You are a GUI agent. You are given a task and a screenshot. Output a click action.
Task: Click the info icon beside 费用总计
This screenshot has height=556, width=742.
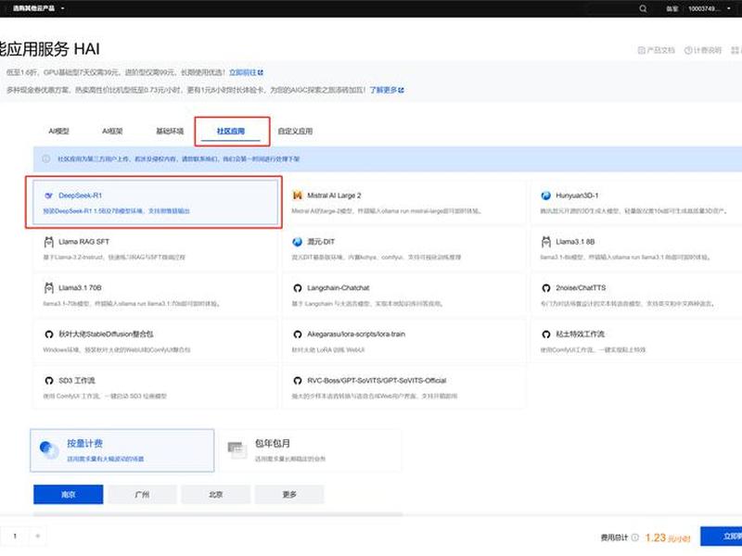[x=635, y=537]
